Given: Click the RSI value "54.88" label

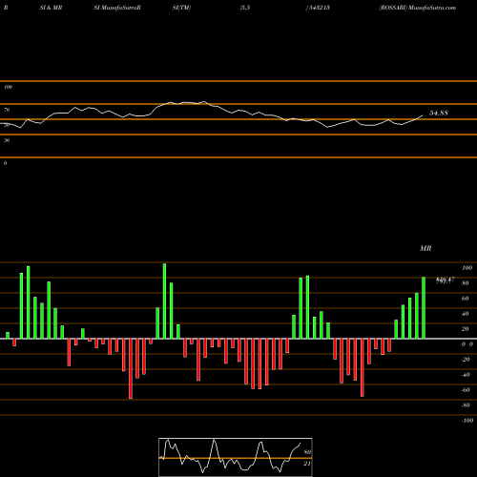Looking at the screenshot, I should pyautogui.click(x=439, y=113).
